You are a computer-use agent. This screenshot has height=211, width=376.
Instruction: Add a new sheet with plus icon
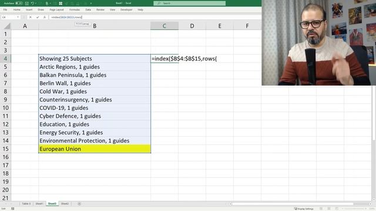click(x=79, y=204)
